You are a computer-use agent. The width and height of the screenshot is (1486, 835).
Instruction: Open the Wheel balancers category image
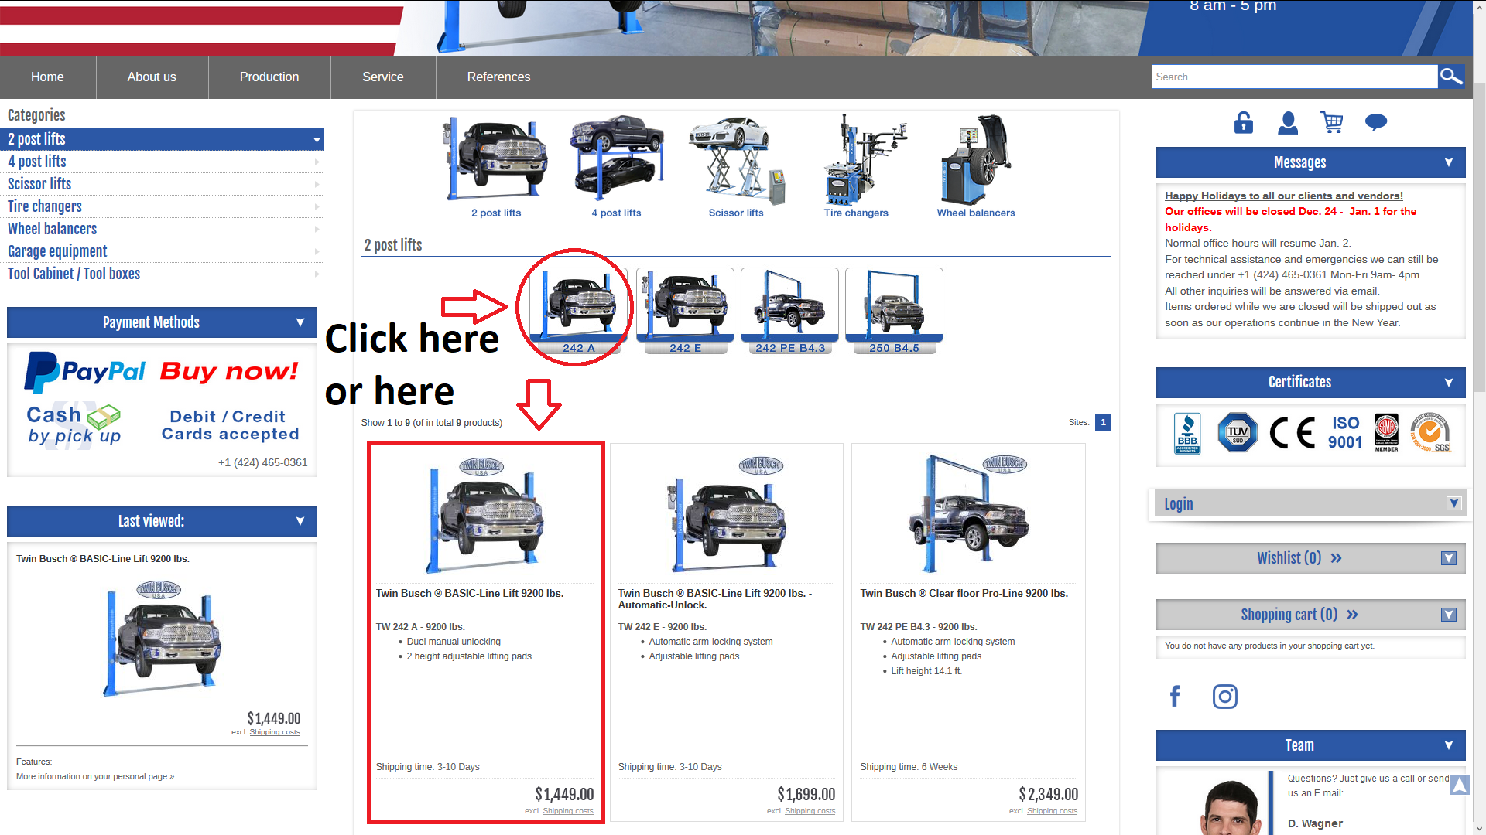tap(976, 160)
